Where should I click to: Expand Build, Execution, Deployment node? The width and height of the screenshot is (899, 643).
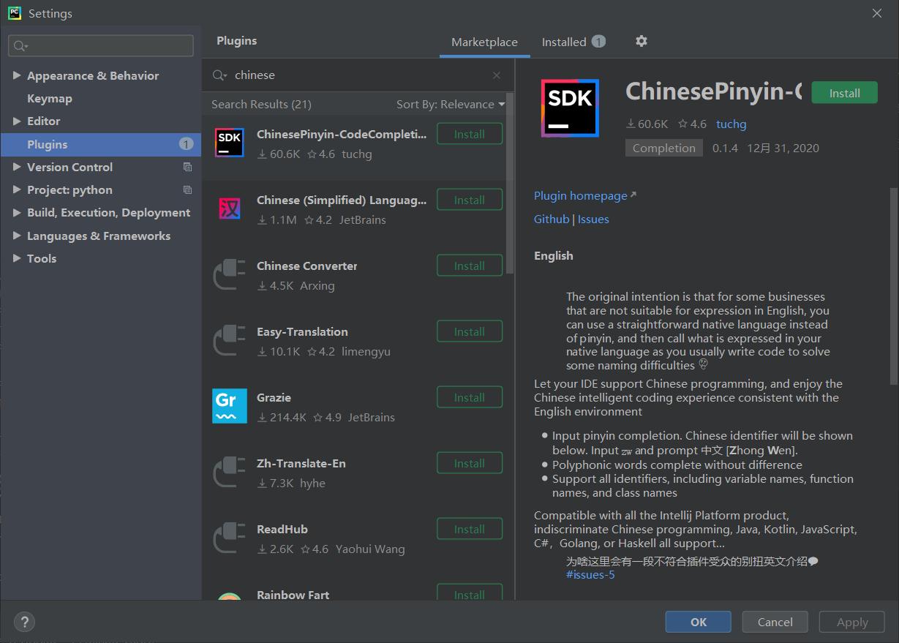pyautogui.click(x=17, y=212)
